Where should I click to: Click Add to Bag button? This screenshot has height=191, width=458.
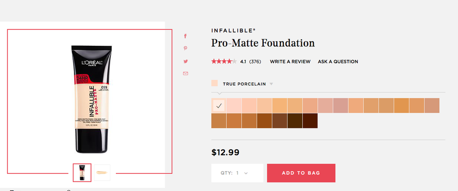coord(301,173)
